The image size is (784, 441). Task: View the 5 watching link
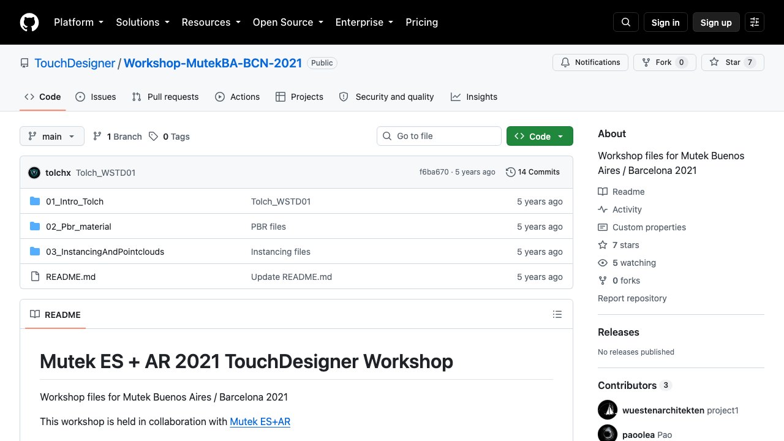[x=627, y=263]
